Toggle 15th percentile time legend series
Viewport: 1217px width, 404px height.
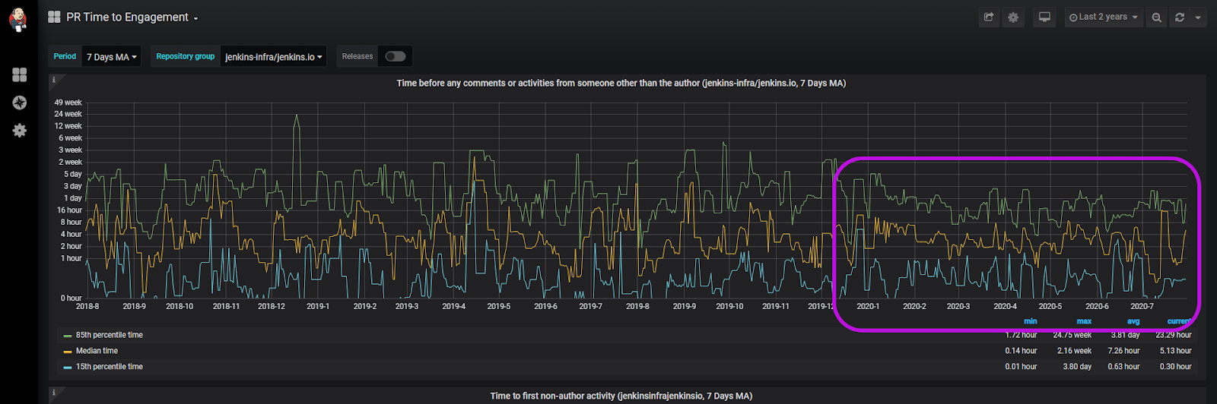tap(109, 367)
